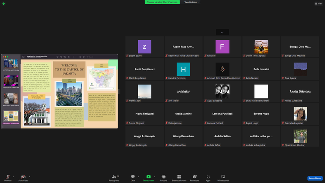Open the Apps panel
This screenshot has width=325, height=183.
click(208, 178)
